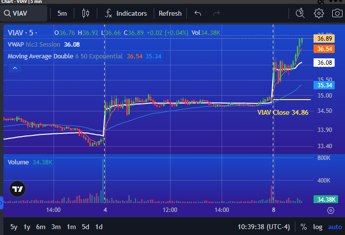Select the VWAP indicator legend
The width and height of the screenshot is (345, 235).
click(44, 45)
